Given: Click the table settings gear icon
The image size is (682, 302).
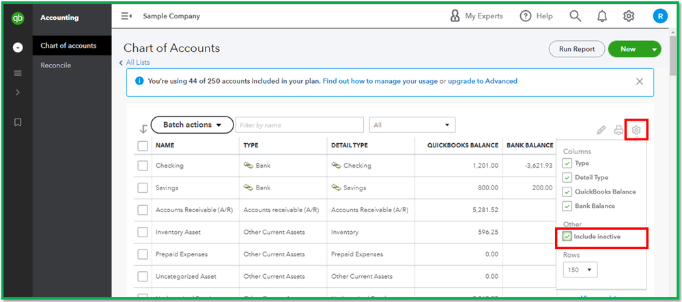Looking at the screenshot, I should [636, 130].
